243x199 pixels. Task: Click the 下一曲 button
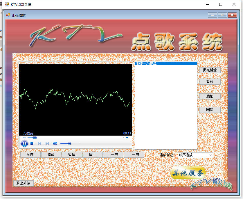(134, 154)
